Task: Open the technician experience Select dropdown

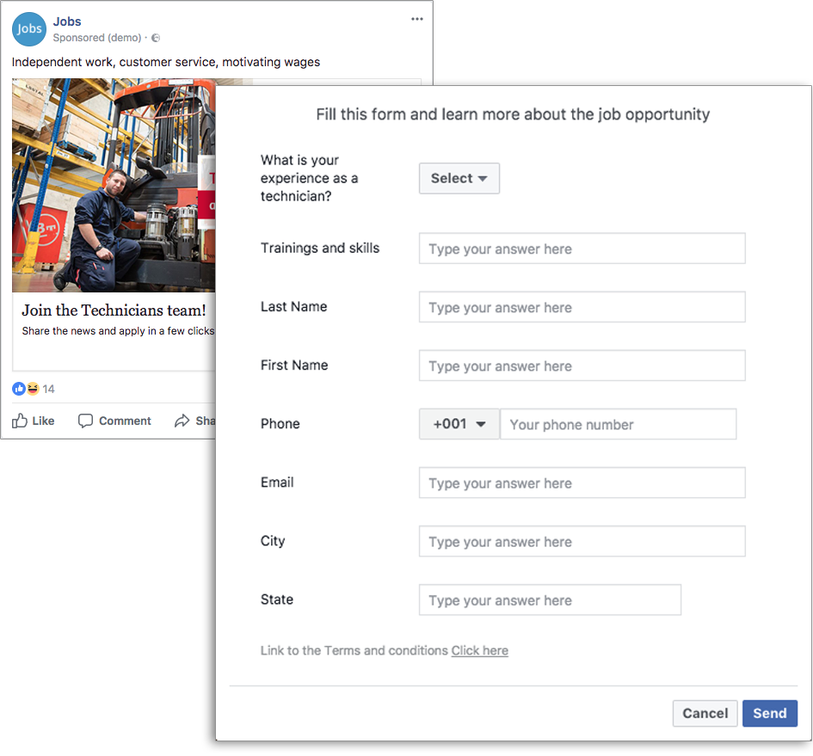Action: pos(459,178)
